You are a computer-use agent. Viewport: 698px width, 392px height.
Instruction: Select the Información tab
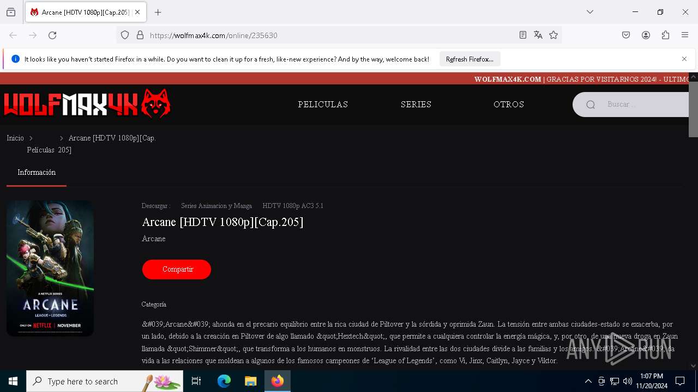[x=37, y=173]
